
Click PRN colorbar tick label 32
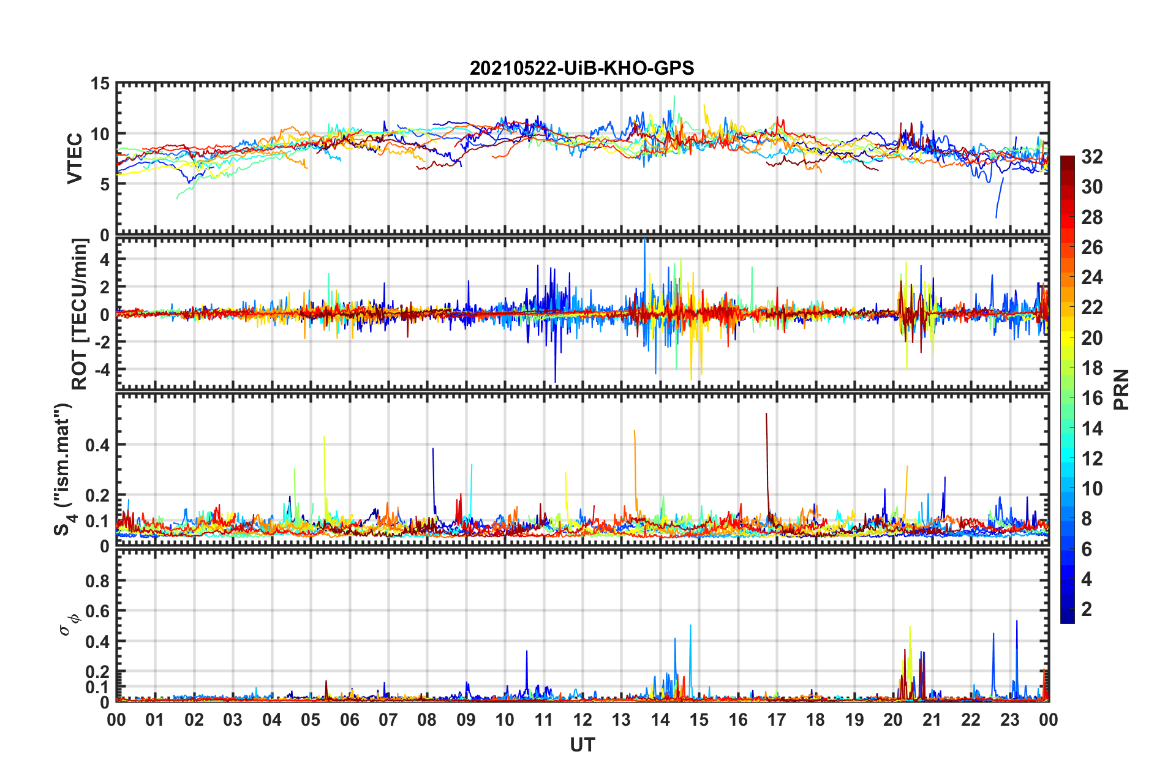pos(1091,157)
